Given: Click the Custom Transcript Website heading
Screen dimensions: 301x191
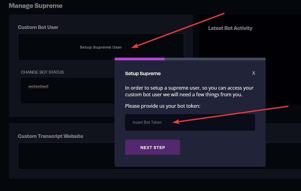Looking at the screenshot, I should coord(50,136).
